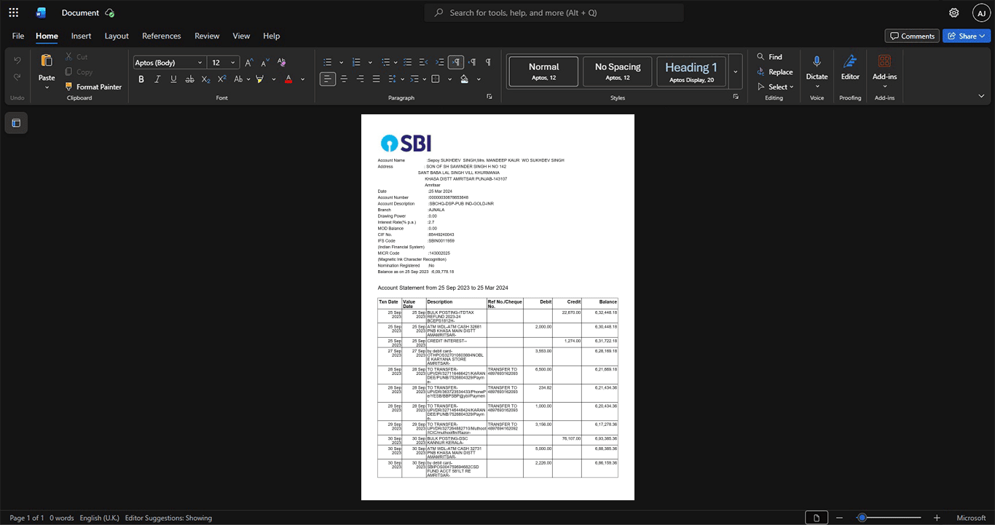Image resolution: width=995 pixels, height=525 pixels.
Task: Click the red font color swatch
Action: pyautogui.click(x=288, y=79)
